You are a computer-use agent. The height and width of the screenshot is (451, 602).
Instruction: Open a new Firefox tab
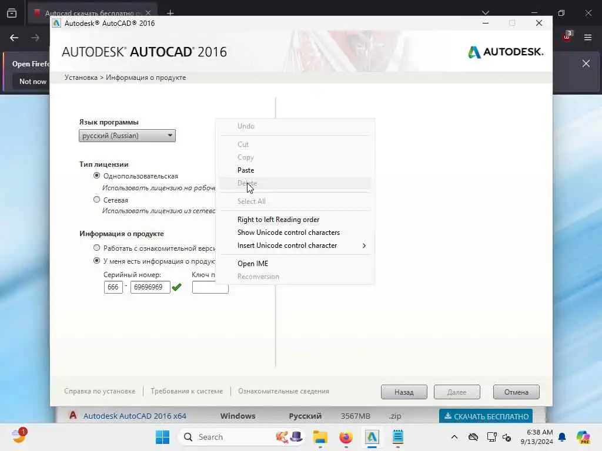[170, 13]
